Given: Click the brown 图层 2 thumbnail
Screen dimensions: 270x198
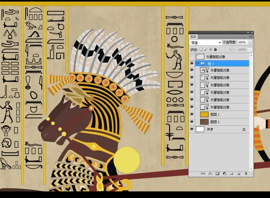Looking at the screenshot, I should [x=204, y=122].
